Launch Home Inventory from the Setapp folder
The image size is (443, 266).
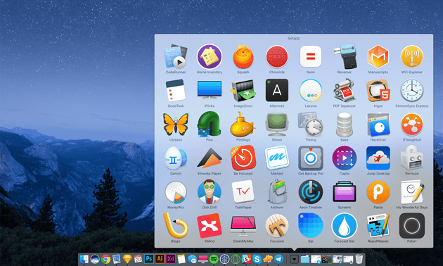pyautogui.click(x=210, y=56)
